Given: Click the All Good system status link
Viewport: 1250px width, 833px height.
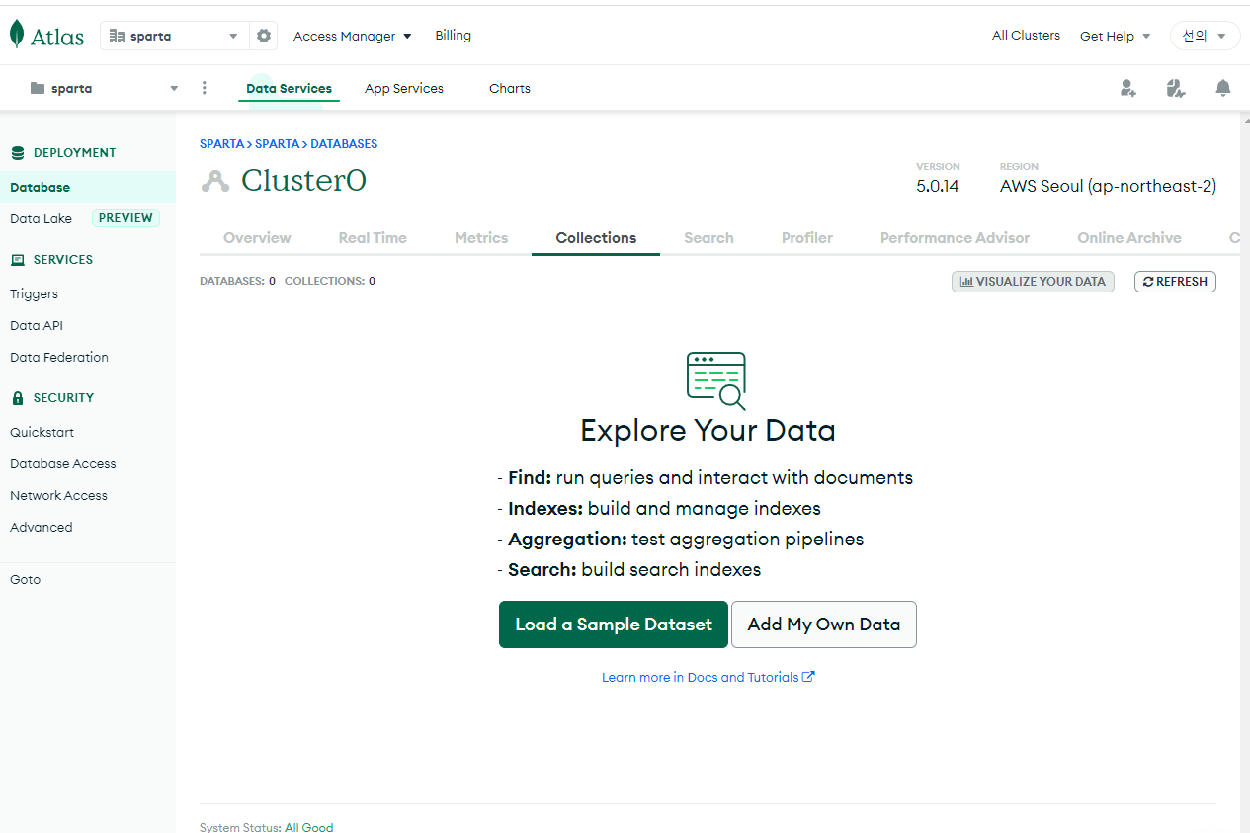Looking at the screenshot, I should [309, 827].
